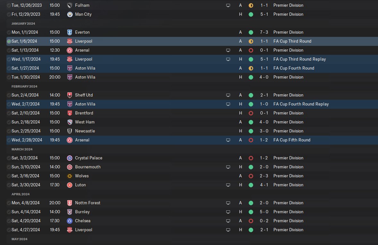Click the Man City club badge

tap(70, 14)
